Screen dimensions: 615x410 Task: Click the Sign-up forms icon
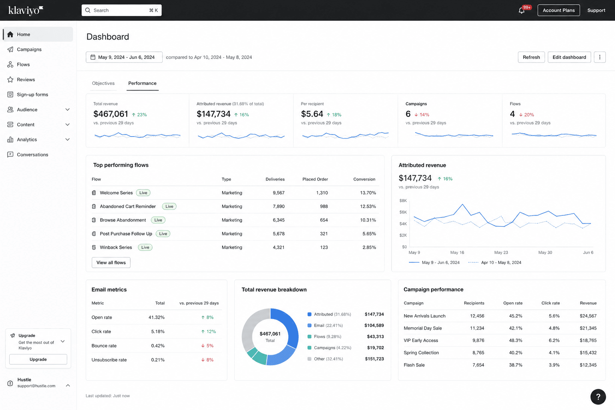coord(10,94)
